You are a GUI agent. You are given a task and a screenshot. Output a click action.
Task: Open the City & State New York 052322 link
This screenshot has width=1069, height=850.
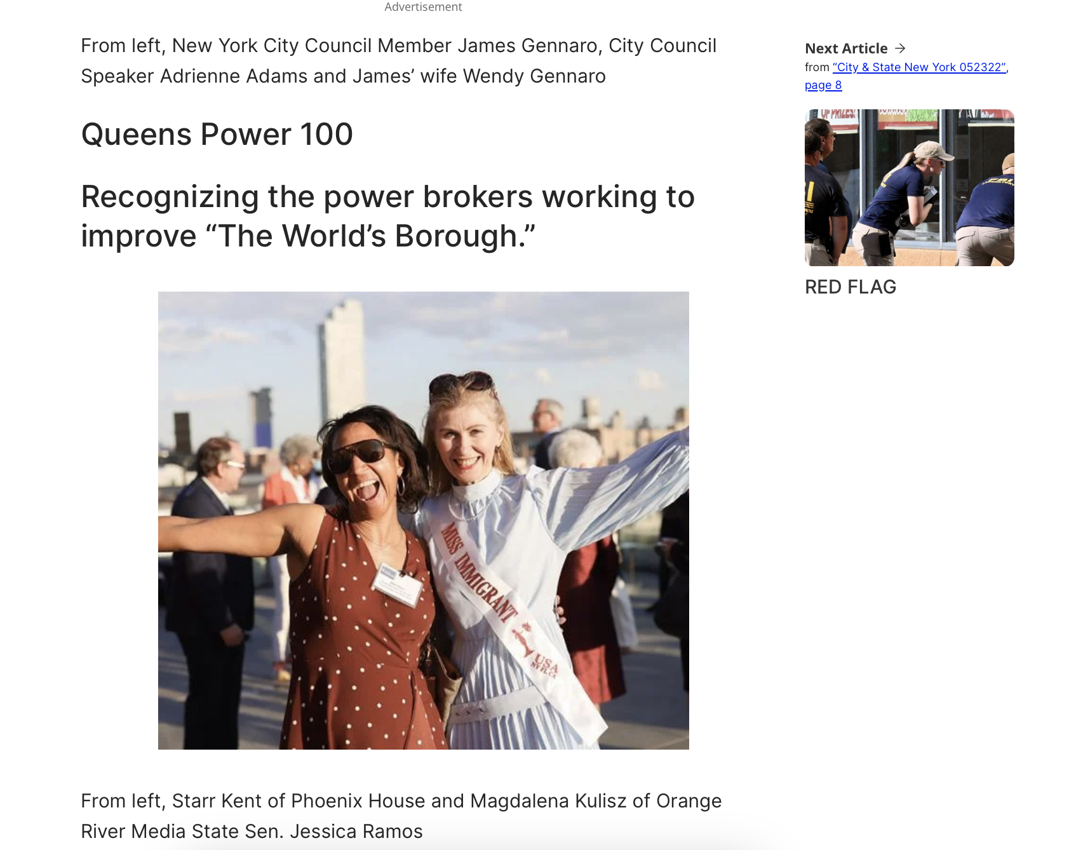click(919, 67)
